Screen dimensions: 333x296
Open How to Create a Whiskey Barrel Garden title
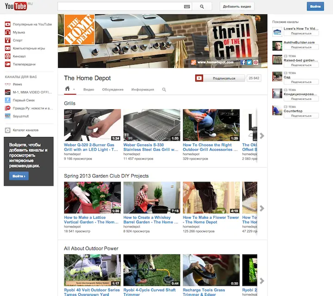(x=151, y=220)
